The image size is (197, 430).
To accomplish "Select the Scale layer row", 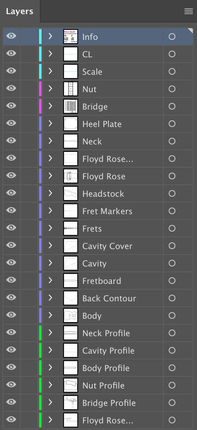I will [98, 71].
